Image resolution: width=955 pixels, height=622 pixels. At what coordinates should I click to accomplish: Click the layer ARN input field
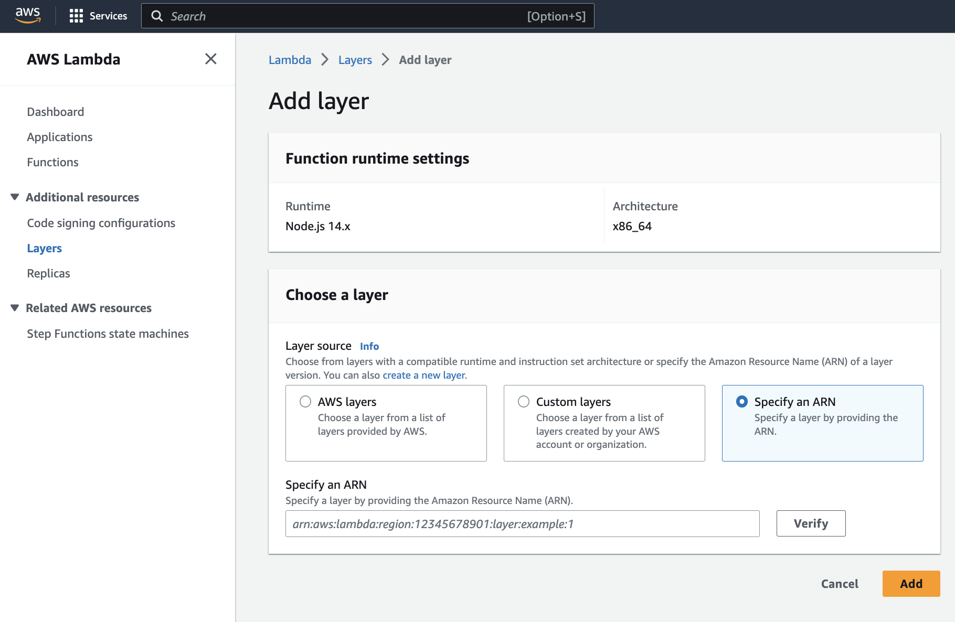[x=522, y=523]
